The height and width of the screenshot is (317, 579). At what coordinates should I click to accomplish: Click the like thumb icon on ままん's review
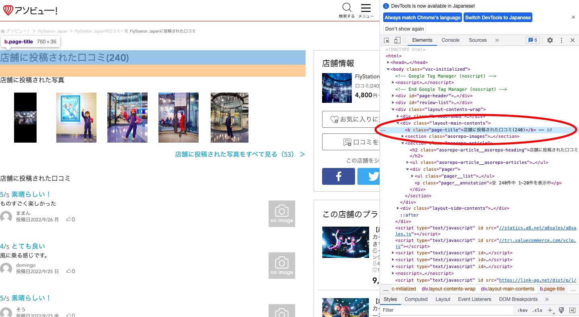point(69,219)
